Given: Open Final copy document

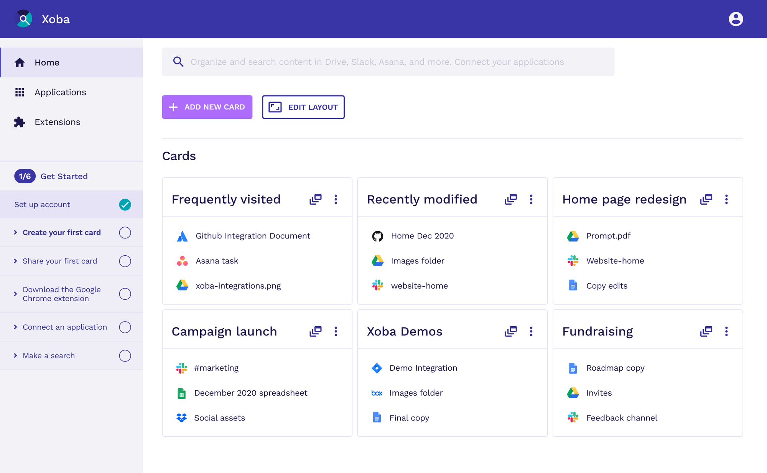Looking at the screenshot, I should [409, 418].
